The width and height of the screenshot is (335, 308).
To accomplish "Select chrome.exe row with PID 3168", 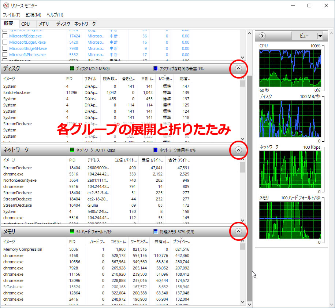I will pos(96,256).
